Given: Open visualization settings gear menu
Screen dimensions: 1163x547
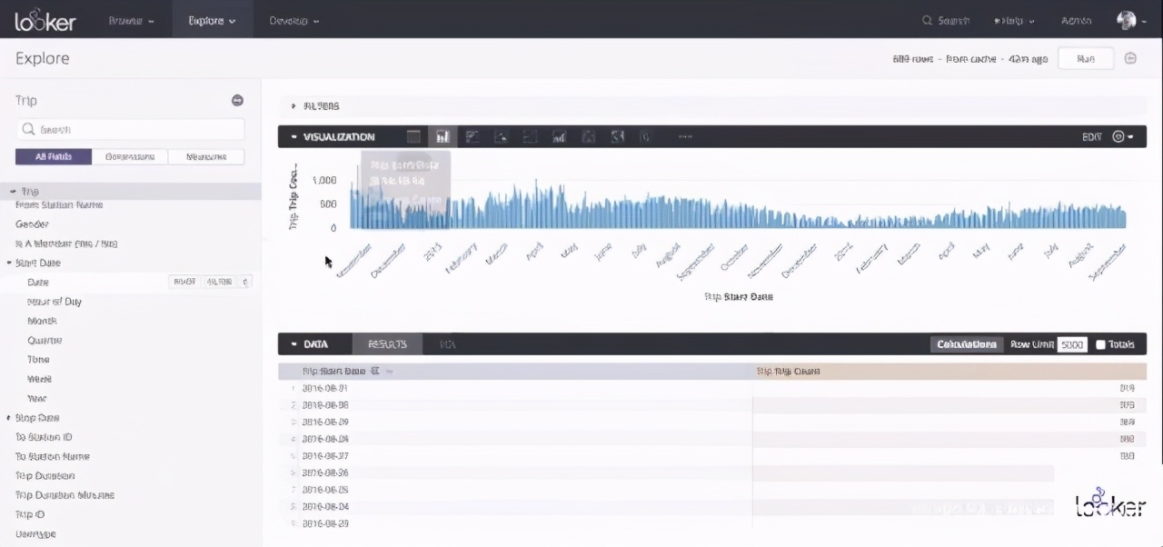Looking at the screenshot, I should tap(1122, 137).
